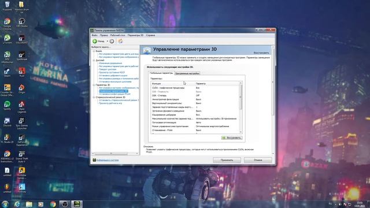Viewport: 370px width, 208px height.
Task: Open the OBS Studio desktop shortcut
Action: click(22, 23)
